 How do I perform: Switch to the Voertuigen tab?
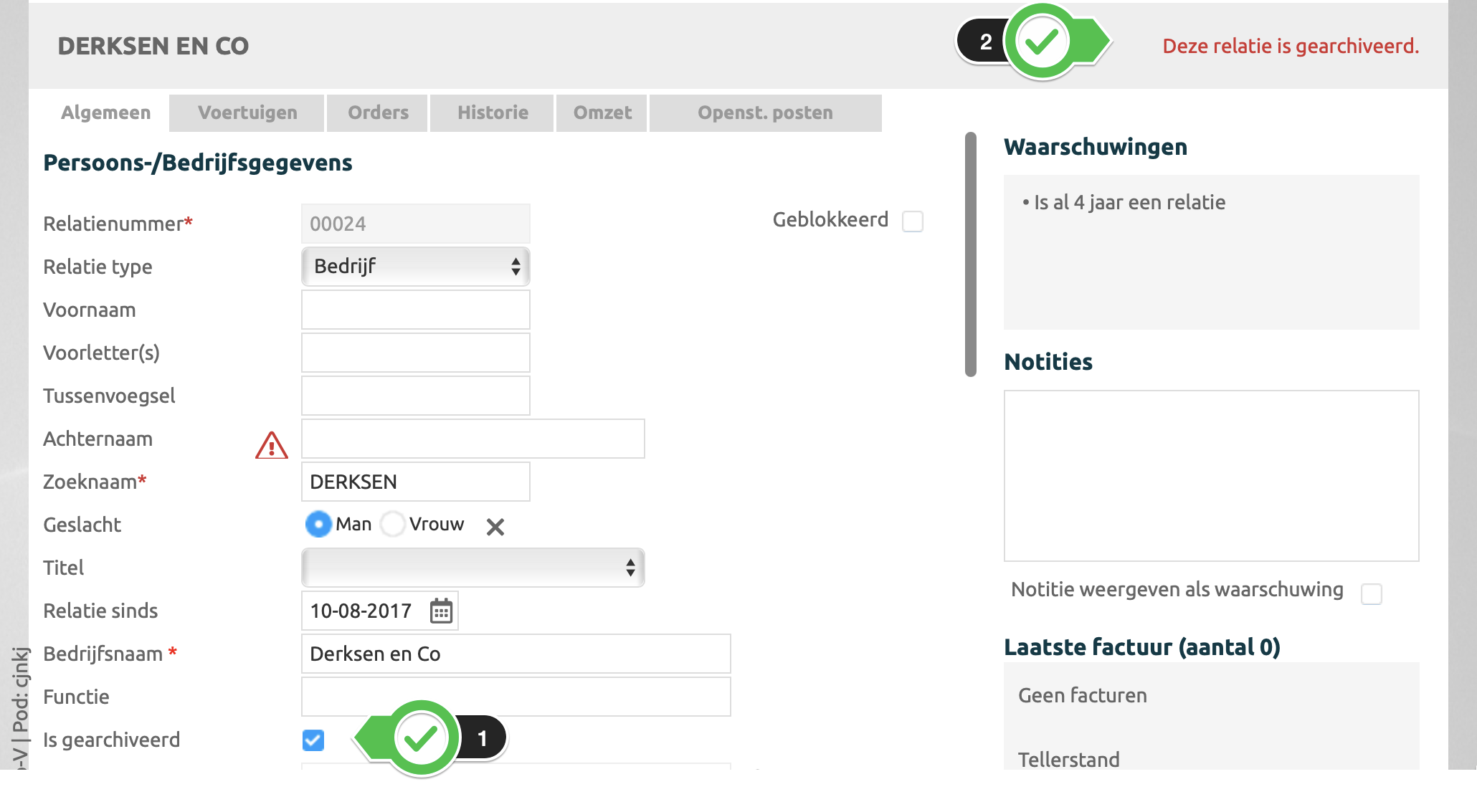tap(247, 113)
